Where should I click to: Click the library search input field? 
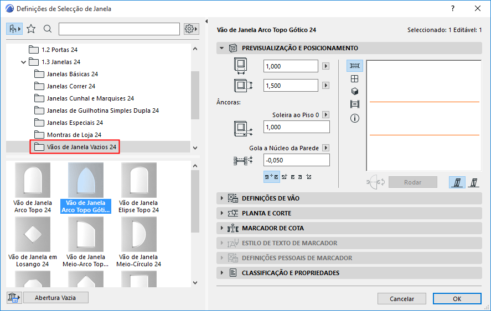pyautogui.click(x=119, y=29)
